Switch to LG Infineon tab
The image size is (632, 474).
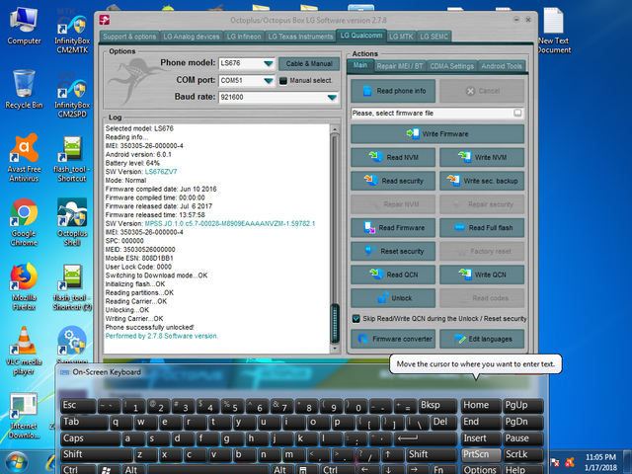tap(244, 37)
